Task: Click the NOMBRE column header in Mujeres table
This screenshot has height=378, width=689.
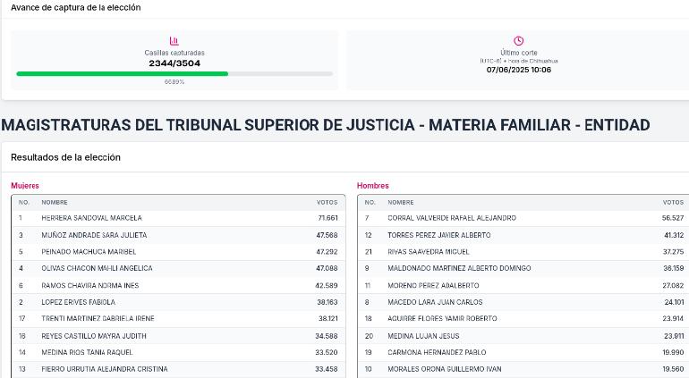Action: (55, 202)
